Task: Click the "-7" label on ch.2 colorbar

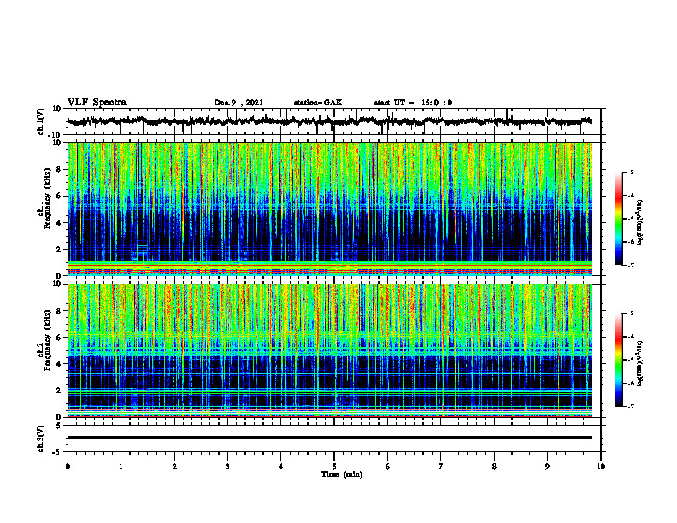Action: (x=631, y=407)
